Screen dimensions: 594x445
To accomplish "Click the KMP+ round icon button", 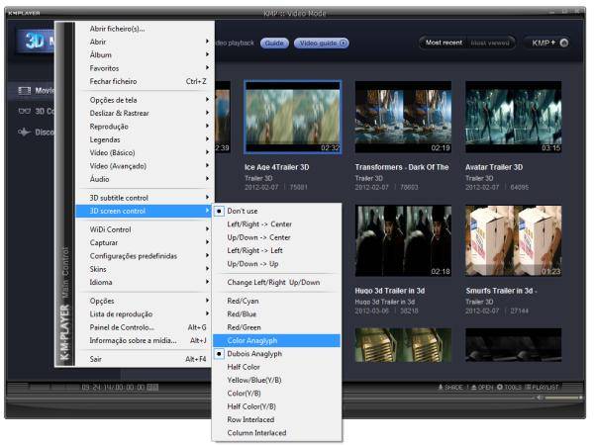I will (x=564, y=43).
